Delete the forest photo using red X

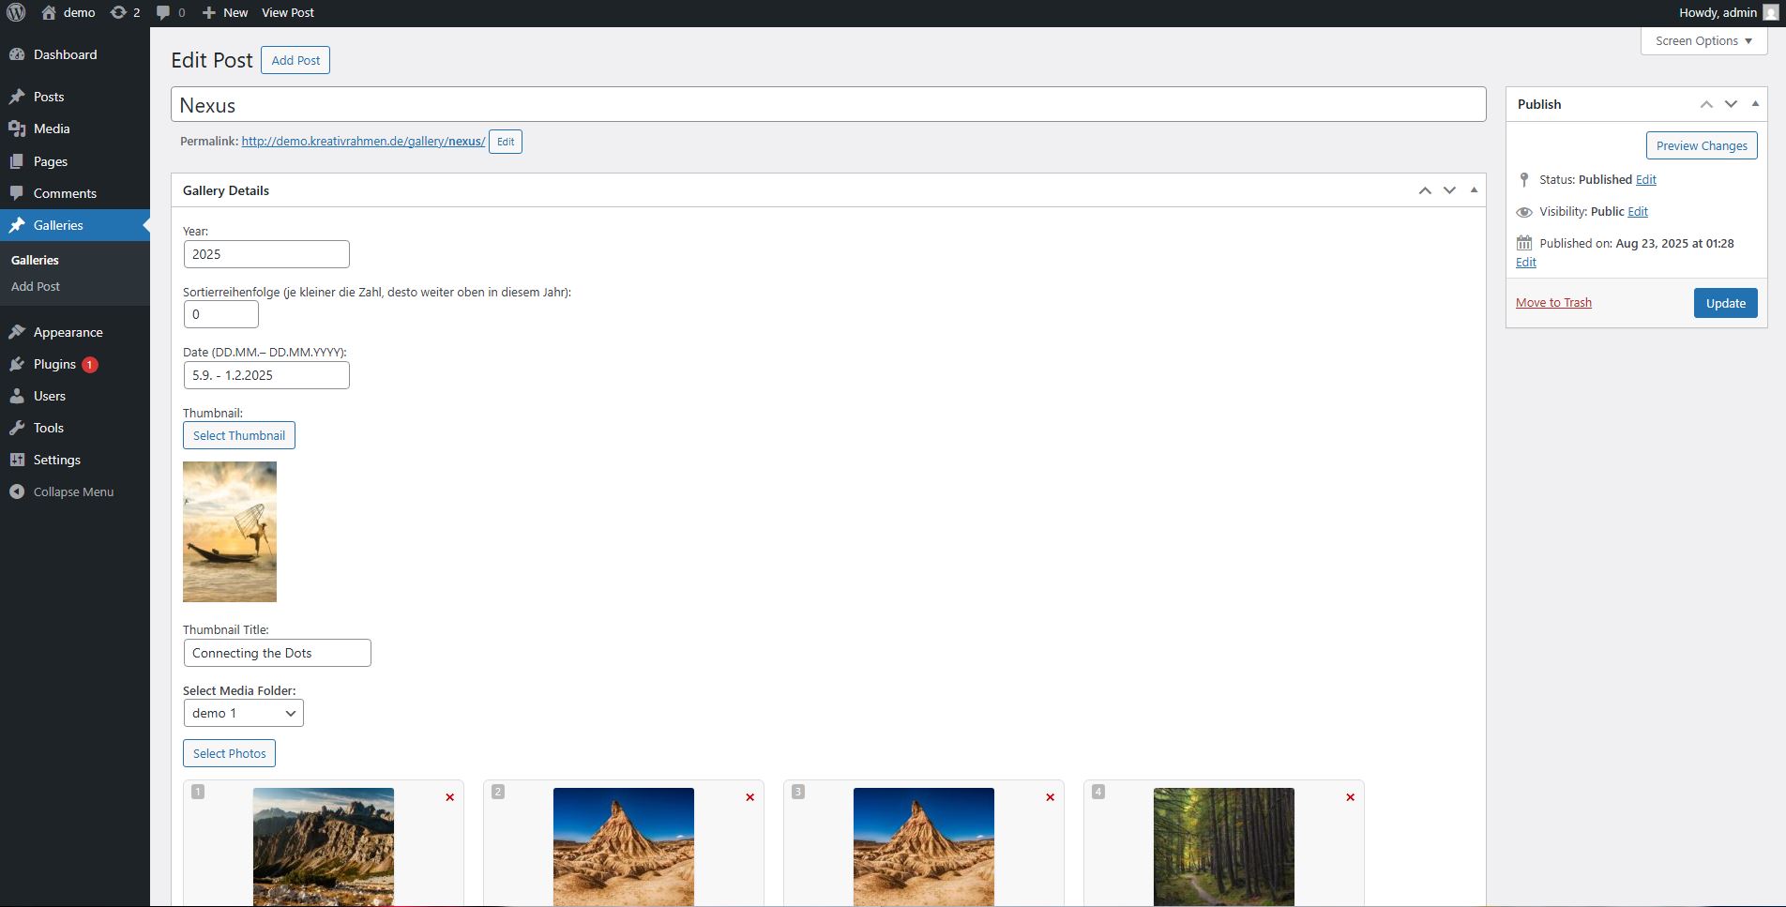tap(1350, 797)
